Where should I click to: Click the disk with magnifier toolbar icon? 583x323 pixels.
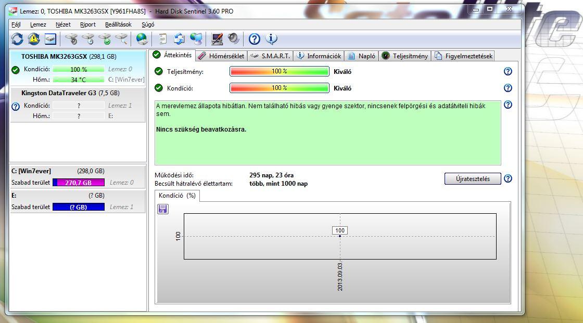tap(122, 38)
